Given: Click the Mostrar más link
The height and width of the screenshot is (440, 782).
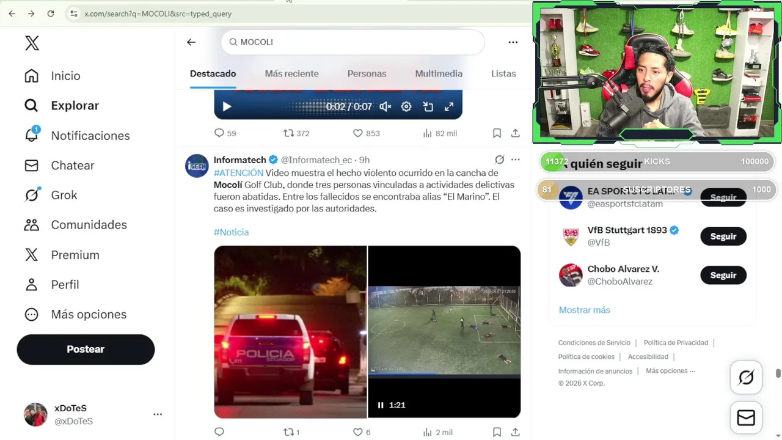Looking at the screenshot, I should (x=584, y=310).
